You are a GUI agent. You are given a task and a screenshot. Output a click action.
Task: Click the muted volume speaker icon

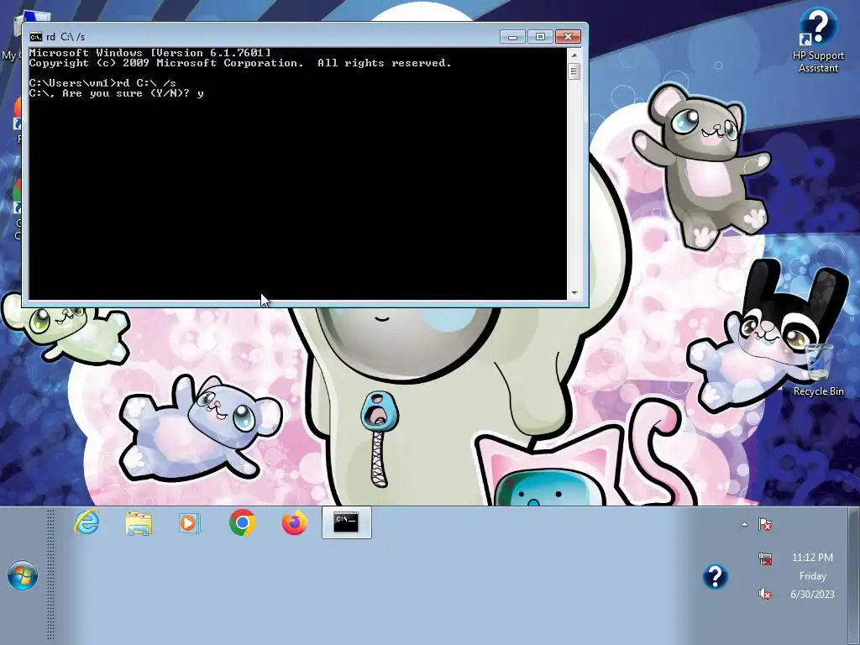click(764, 594)
